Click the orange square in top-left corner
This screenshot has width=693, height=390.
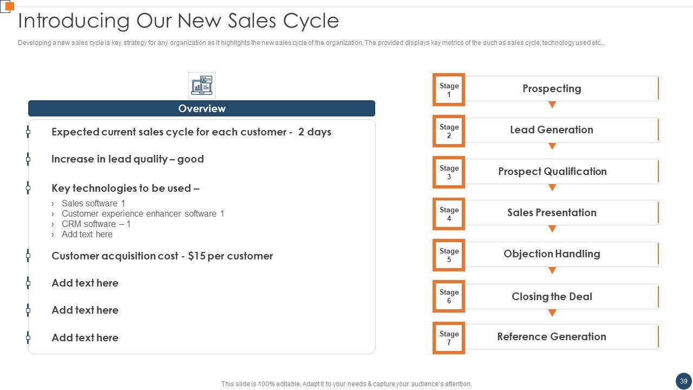point(9,6)
